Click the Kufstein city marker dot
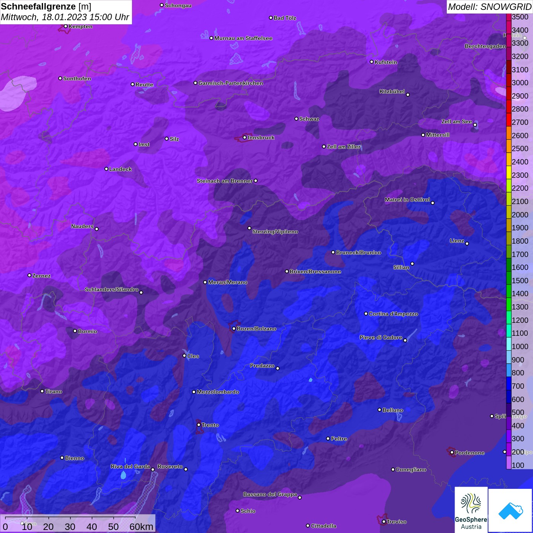Image resolution: width=533 pixels, height=533 pixels. 372,62
